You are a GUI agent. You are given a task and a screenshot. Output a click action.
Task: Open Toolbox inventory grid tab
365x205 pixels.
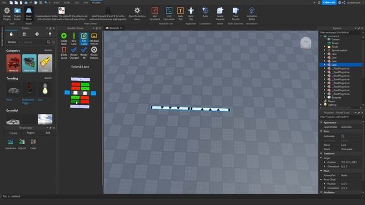pyautogui.click(x=24, y=34)
